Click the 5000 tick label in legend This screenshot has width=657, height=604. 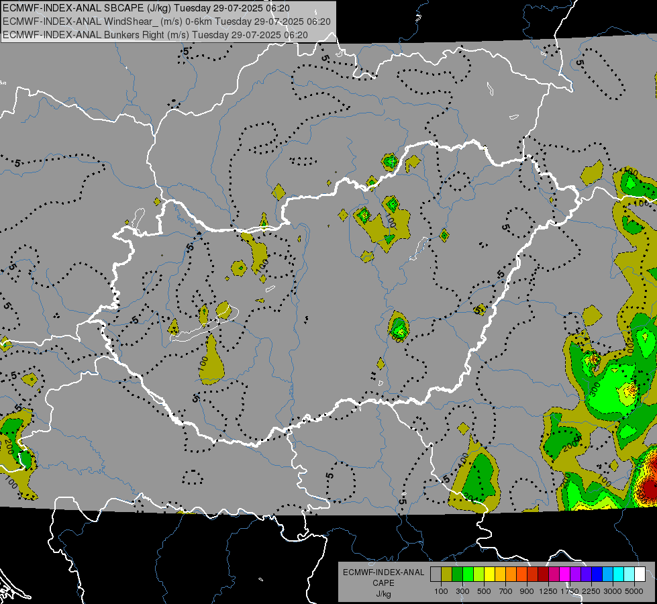[x=634, y=591]
